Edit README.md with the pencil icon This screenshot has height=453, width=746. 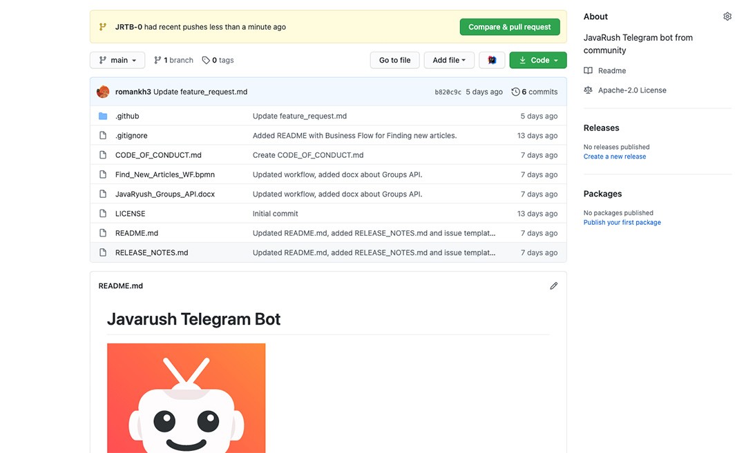click(x=554, y=286)
